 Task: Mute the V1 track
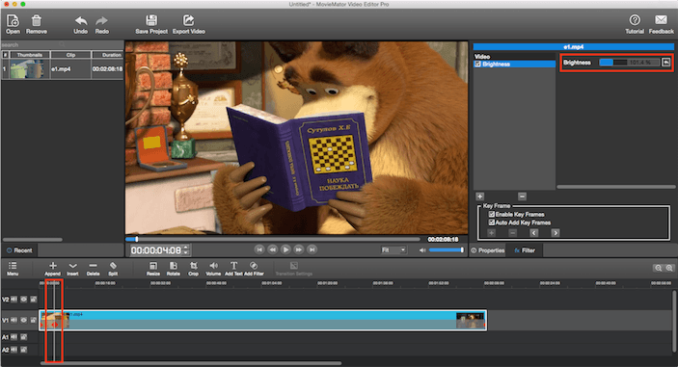point(14,321)
